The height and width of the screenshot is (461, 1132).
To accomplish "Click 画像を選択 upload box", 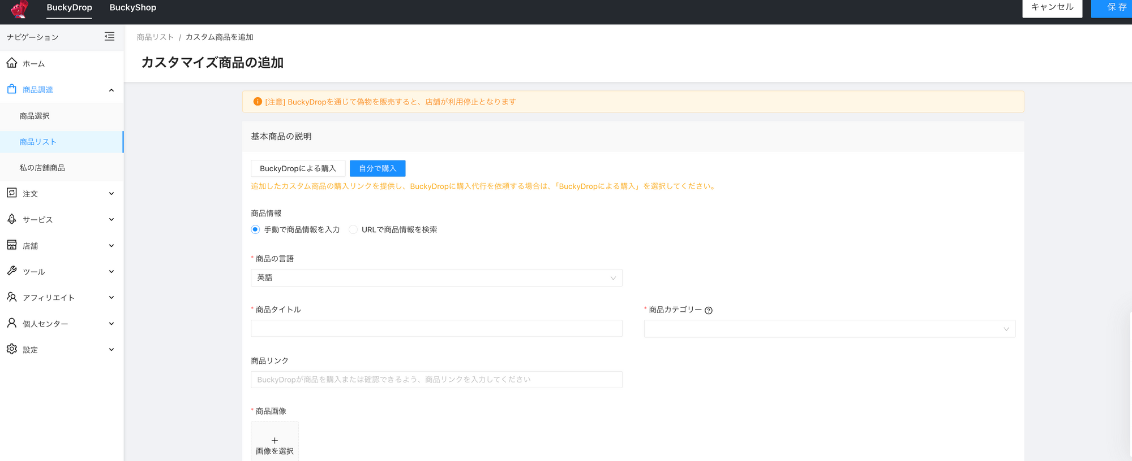I will [275, 442].
